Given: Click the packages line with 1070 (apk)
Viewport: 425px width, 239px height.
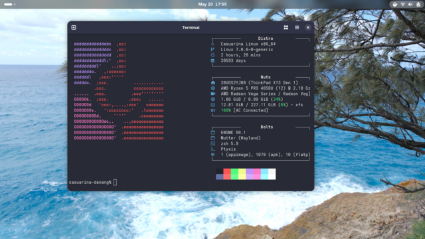Looking at the screenshot, I should [x=266, y=155].
